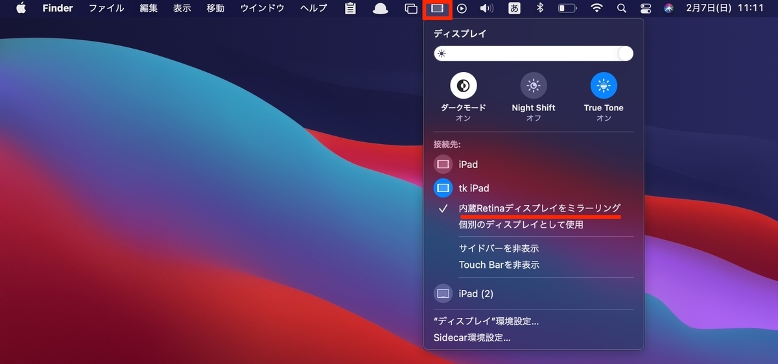This screenshot has width=778, height=364.
Task: Turn on Night Shift
Action: pos(534,85)
